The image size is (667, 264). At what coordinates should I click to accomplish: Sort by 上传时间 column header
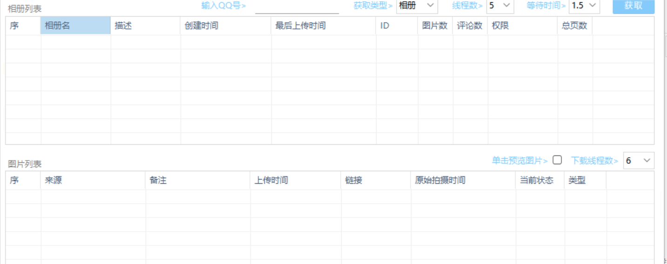[296, 180]
